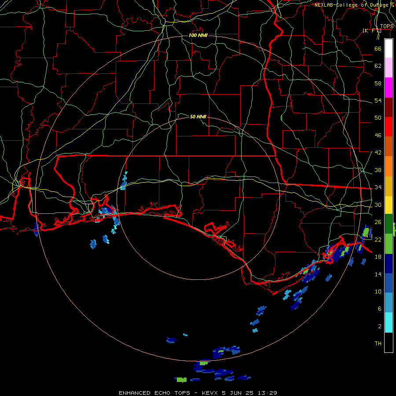
Task: Click the legend value 38
Action: pyautogui.click(x=378, y=170)
